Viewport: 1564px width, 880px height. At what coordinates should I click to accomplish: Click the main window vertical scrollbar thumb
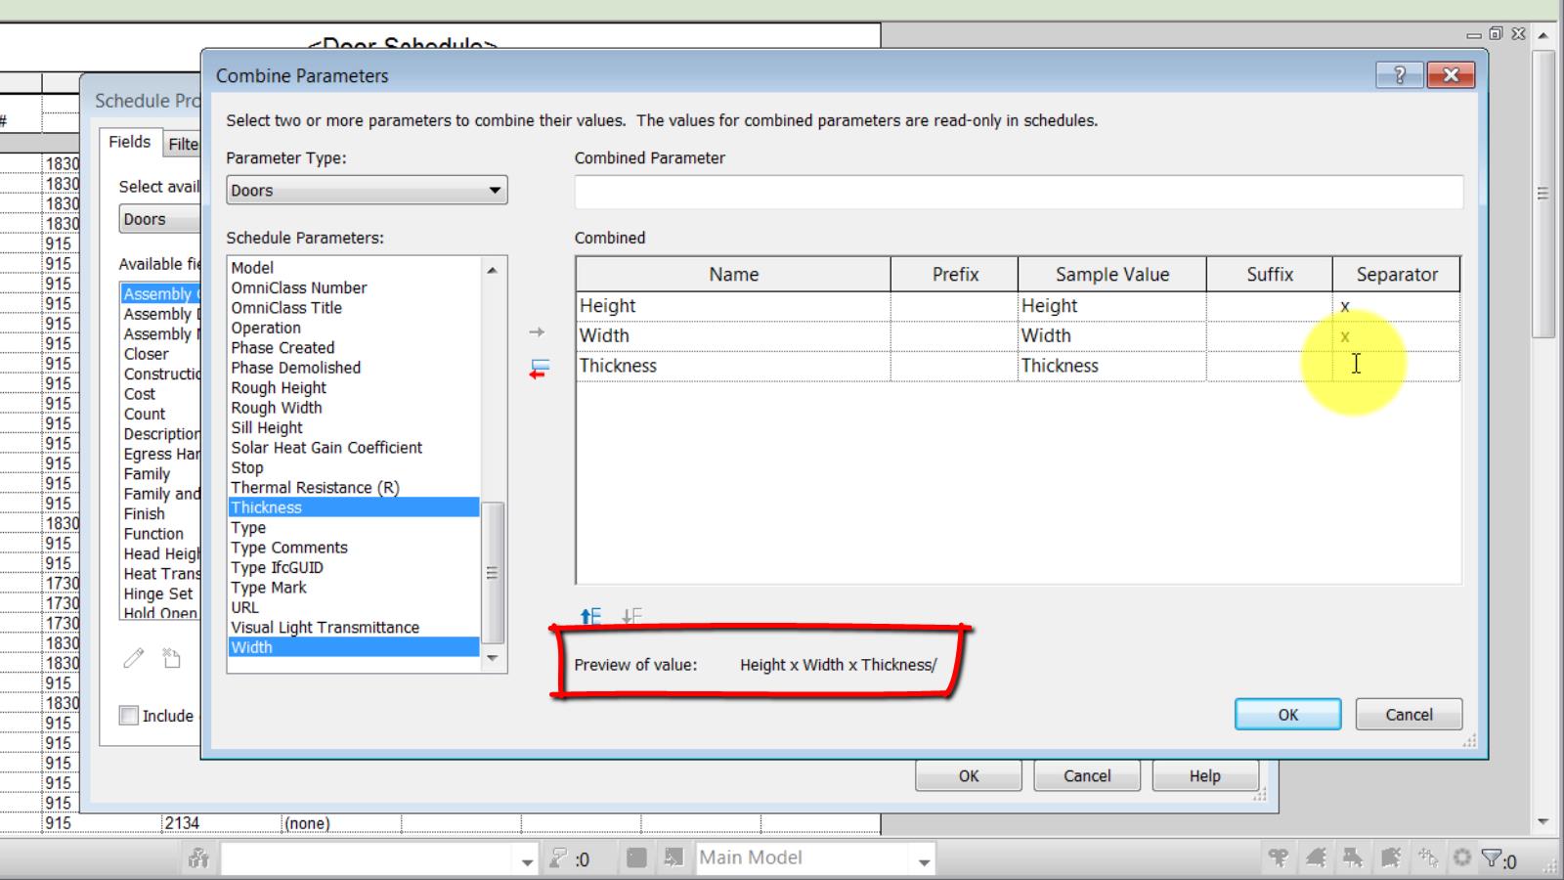pos(1543,194)
